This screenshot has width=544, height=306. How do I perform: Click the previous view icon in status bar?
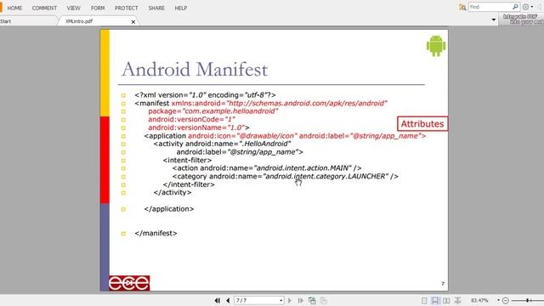pos(312,300)
